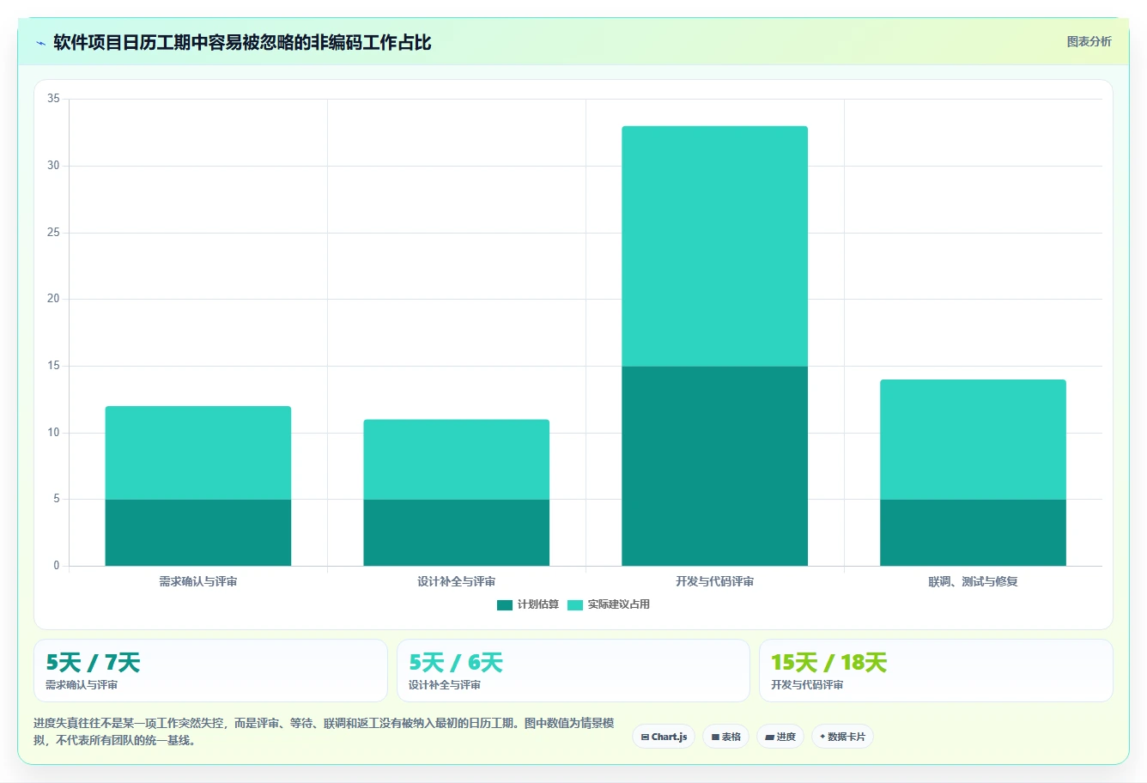Click the y-axis value 35

(x=53, y=99)
